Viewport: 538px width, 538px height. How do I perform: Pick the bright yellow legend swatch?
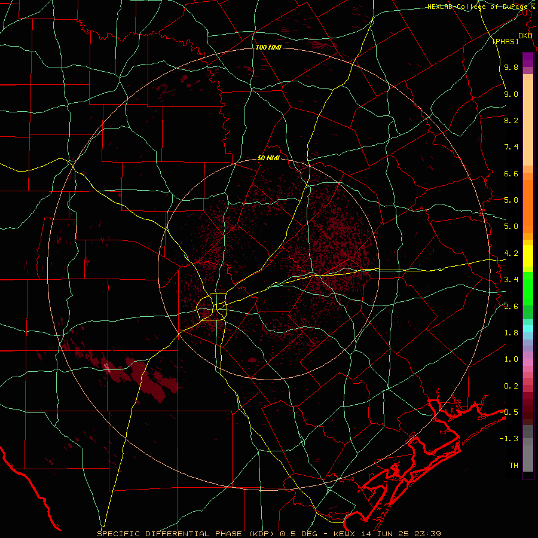point(528,256)
